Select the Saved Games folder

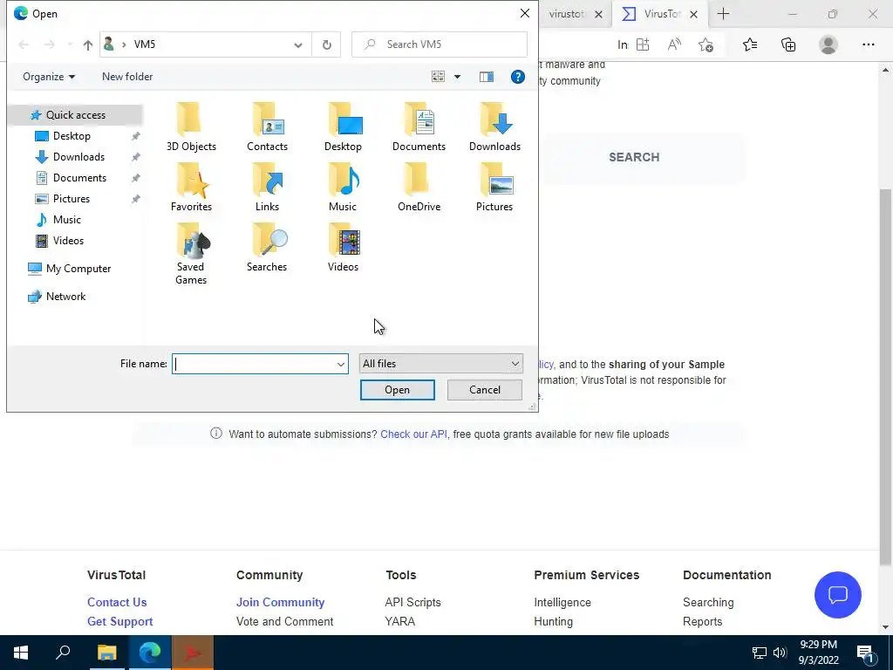point(191,254)
